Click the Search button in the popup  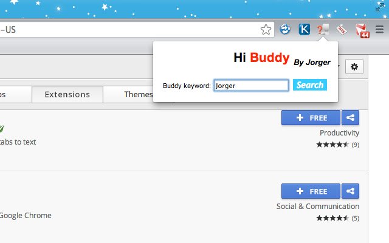pyautogui.click(x=310, y=85)
